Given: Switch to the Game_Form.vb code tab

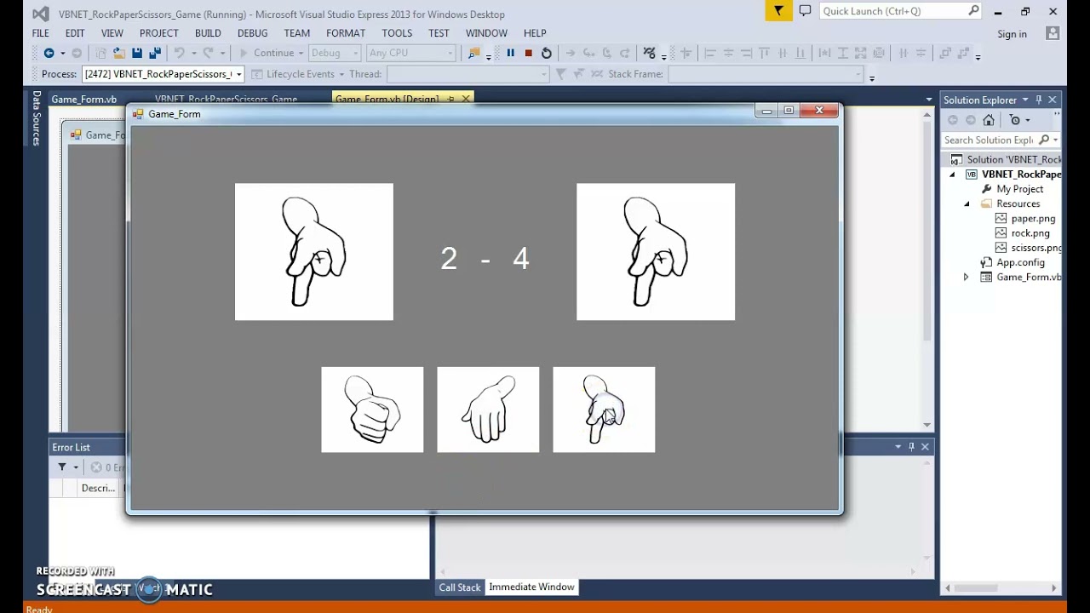Looking at the screenshot, I should pos(84,100).
